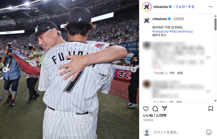Like the first comment with its heart

pyautogui.click(x=208, y=57)
